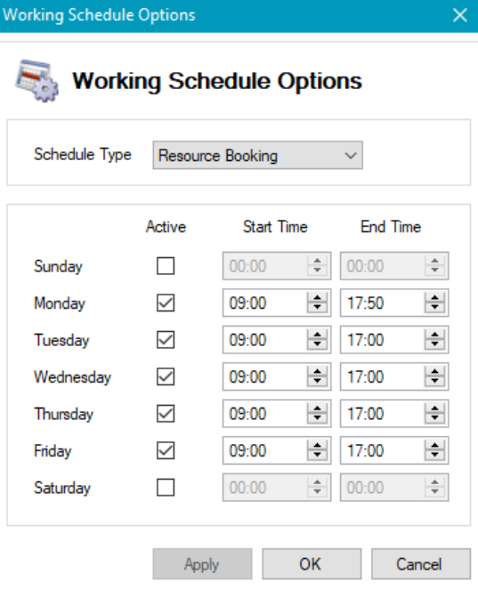Decrease Wednesday start time with down arrow
478x590 pixels.
[x=317, y=382]
